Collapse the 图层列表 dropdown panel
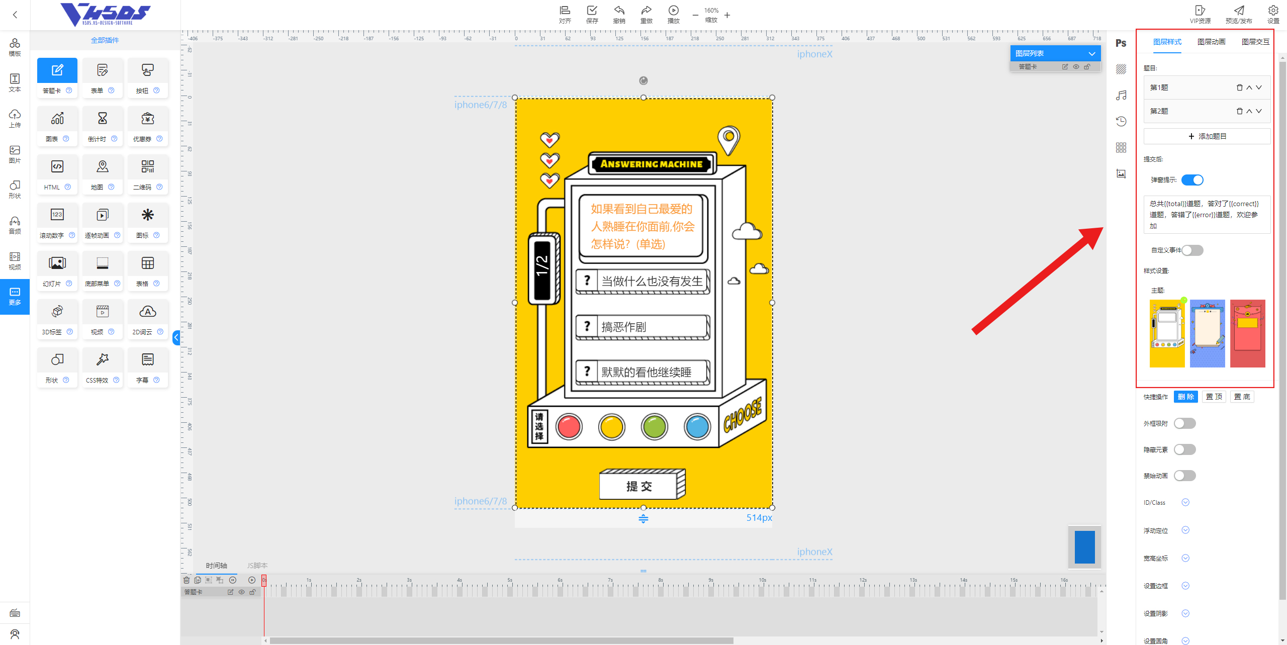The width and height of the screenshot is (1287, 645). tap(1091, 54)
